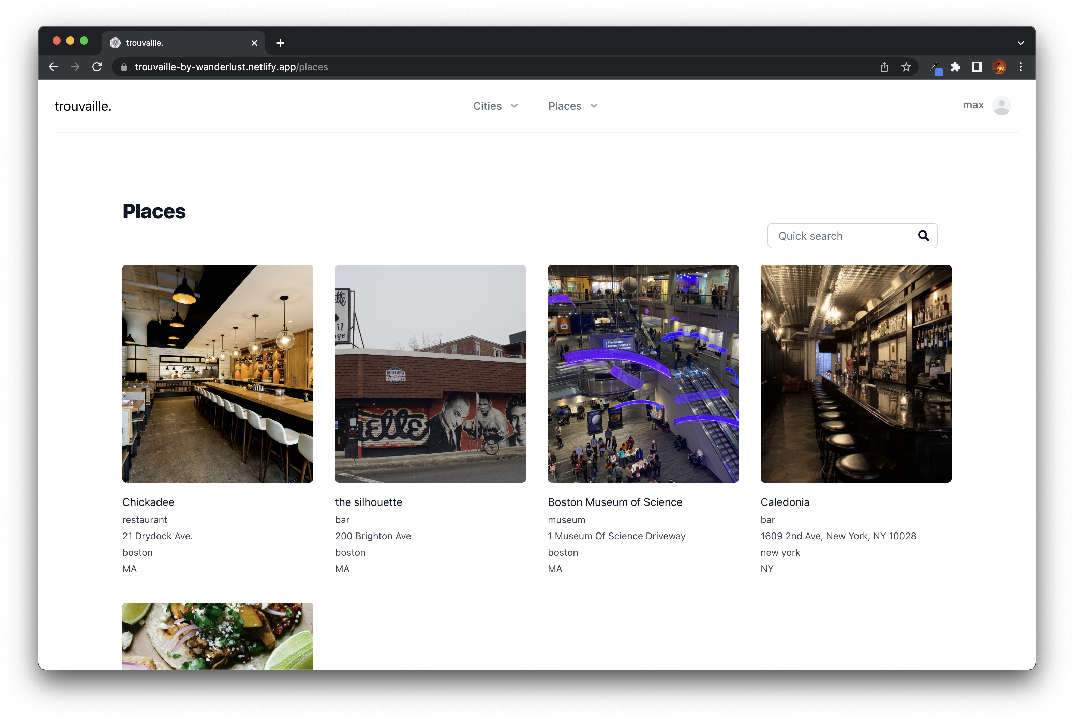Click the restaurant category label
The image size is (1074, 720).
click(145, 519)
